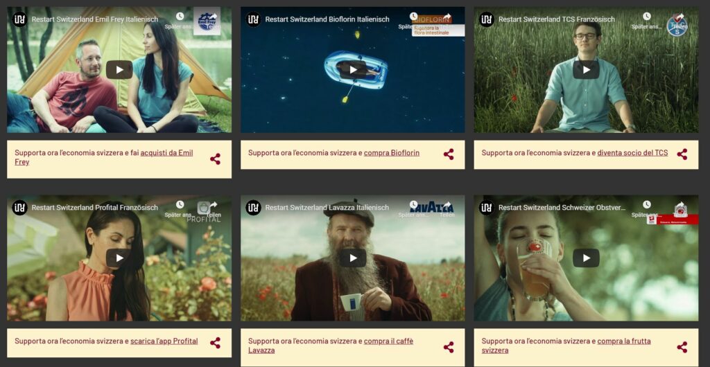Play the TCS Französisch video
The height and width of the screenshot is (367, 710).
pyautogui.click(x=586, y=70)
